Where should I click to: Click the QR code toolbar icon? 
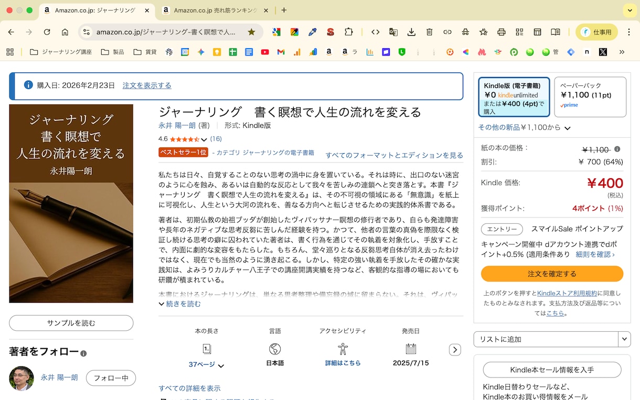[x=519, y=32]
